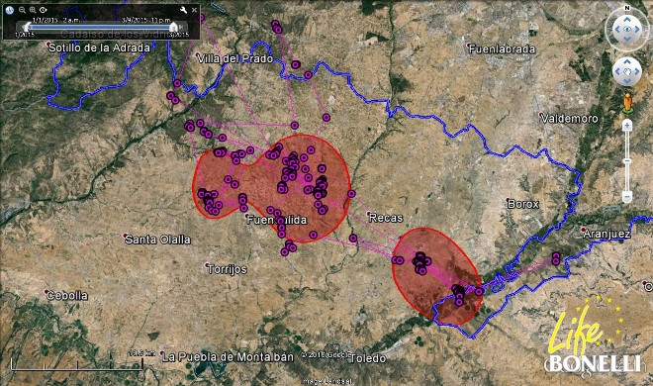Zoom in the time slider range
Screen dimensions: 653x386
coord(33,10)
